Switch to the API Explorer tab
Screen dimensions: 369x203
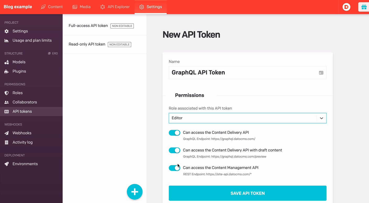[115, 7]
